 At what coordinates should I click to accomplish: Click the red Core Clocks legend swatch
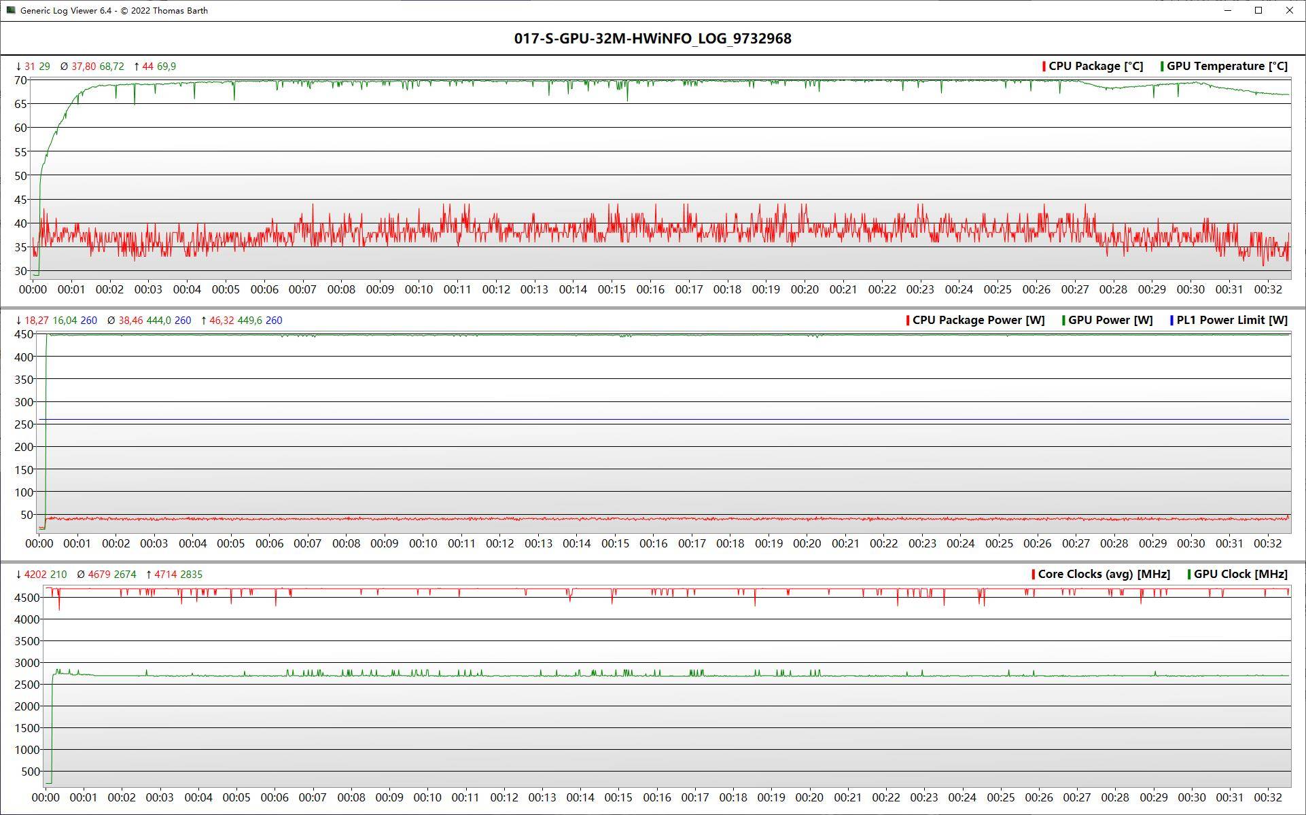tap(1034, 575)
